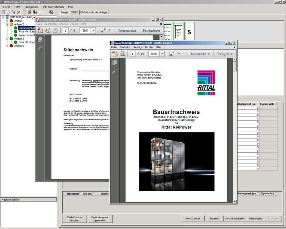Click save disk icon in Stücknachweis window
The height and width of the screenshot is (229, 286).
[55, 31]
